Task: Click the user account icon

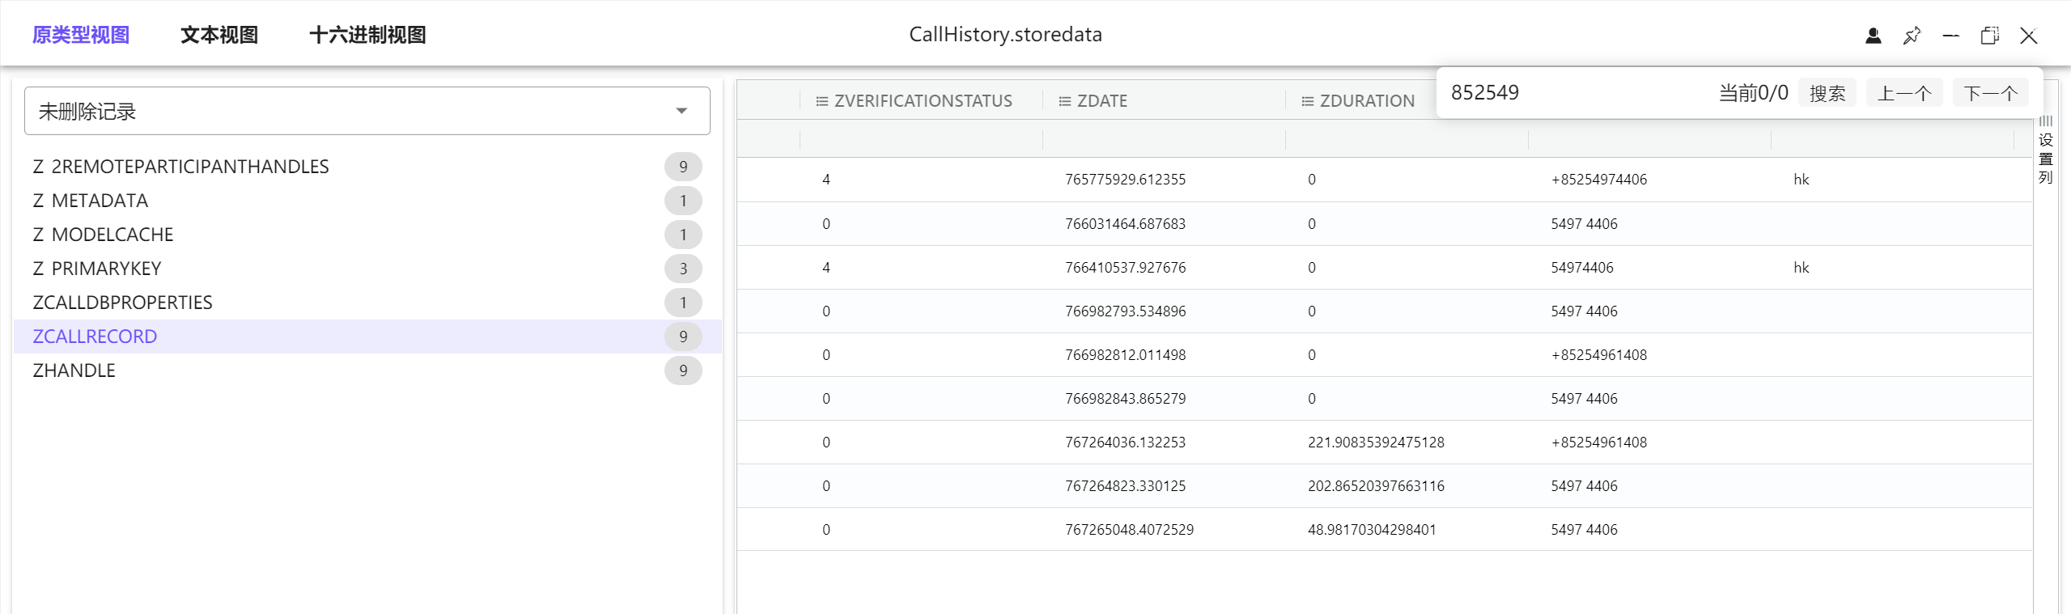Action: click(x=1873, y=36)
